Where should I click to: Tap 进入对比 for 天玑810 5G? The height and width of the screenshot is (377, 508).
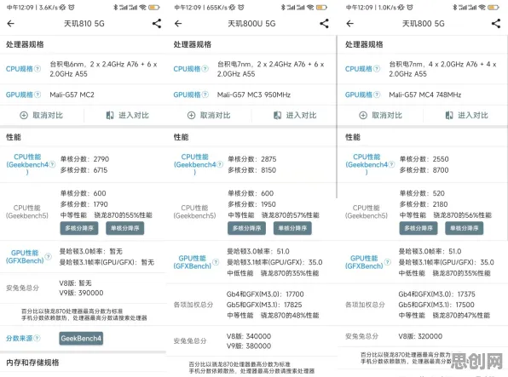(127, 115)
